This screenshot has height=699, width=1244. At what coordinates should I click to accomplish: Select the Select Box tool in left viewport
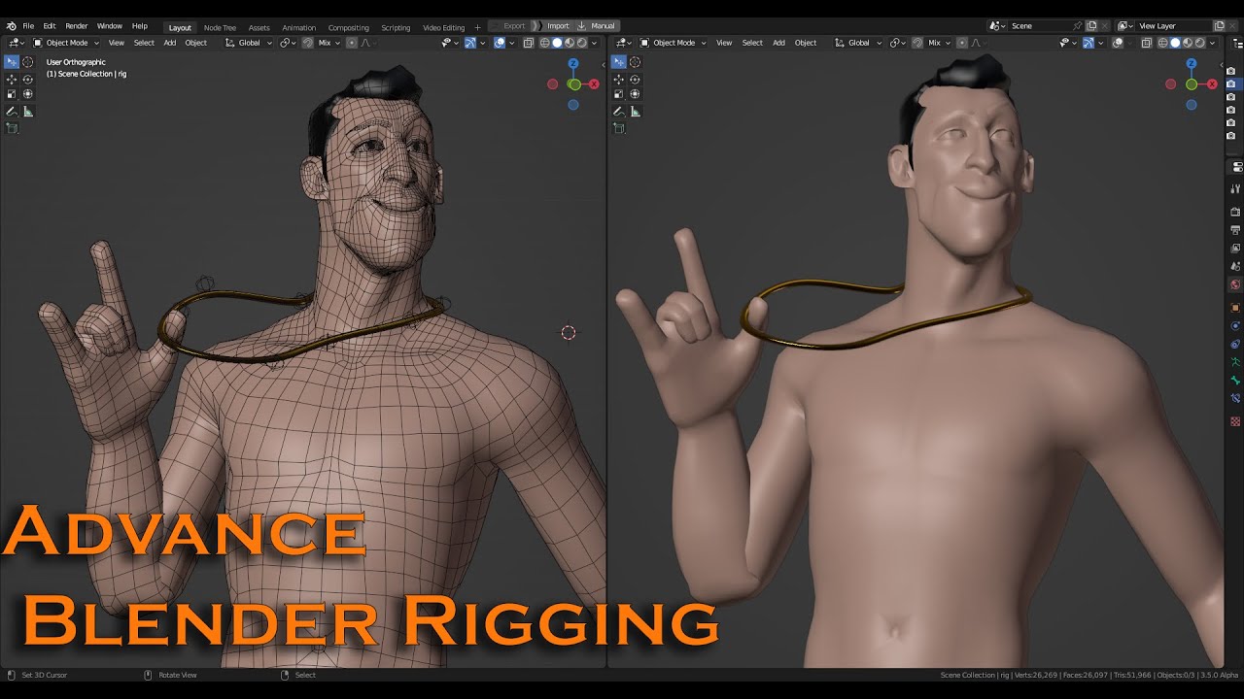click(x=12, y=62)
